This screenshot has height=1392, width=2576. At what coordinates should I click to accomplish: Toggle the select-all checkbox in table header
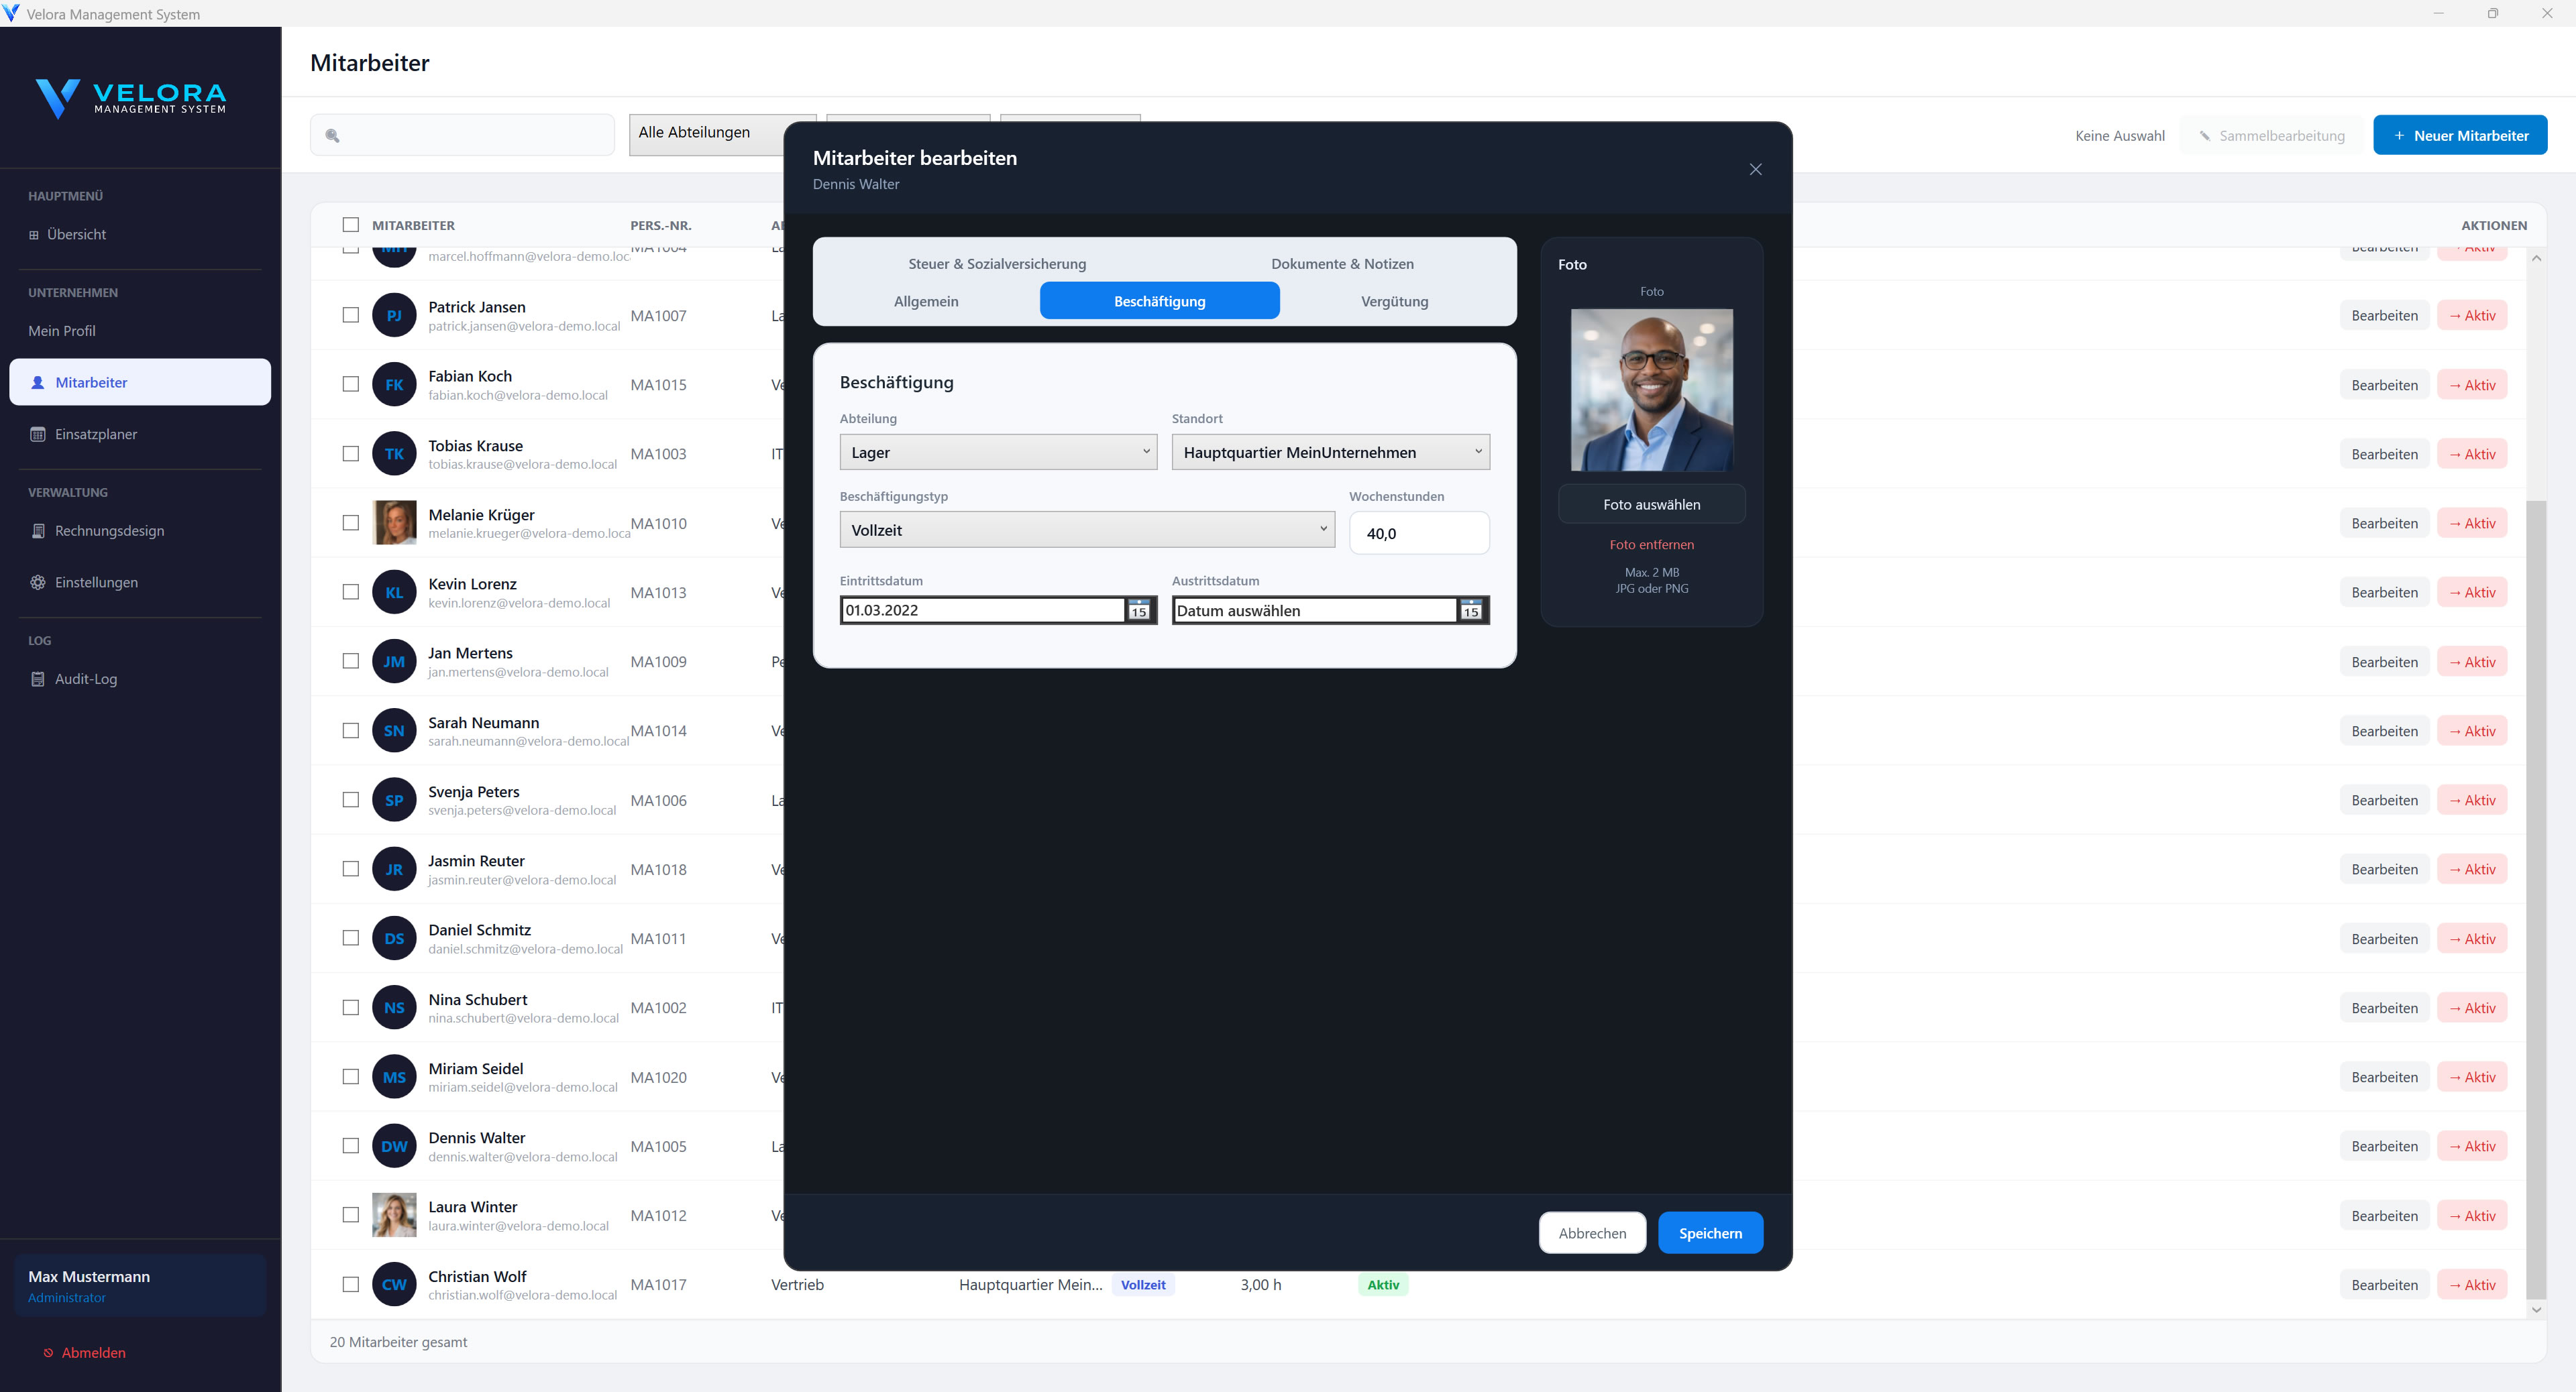pyautogui.click(x=351, y=225)
